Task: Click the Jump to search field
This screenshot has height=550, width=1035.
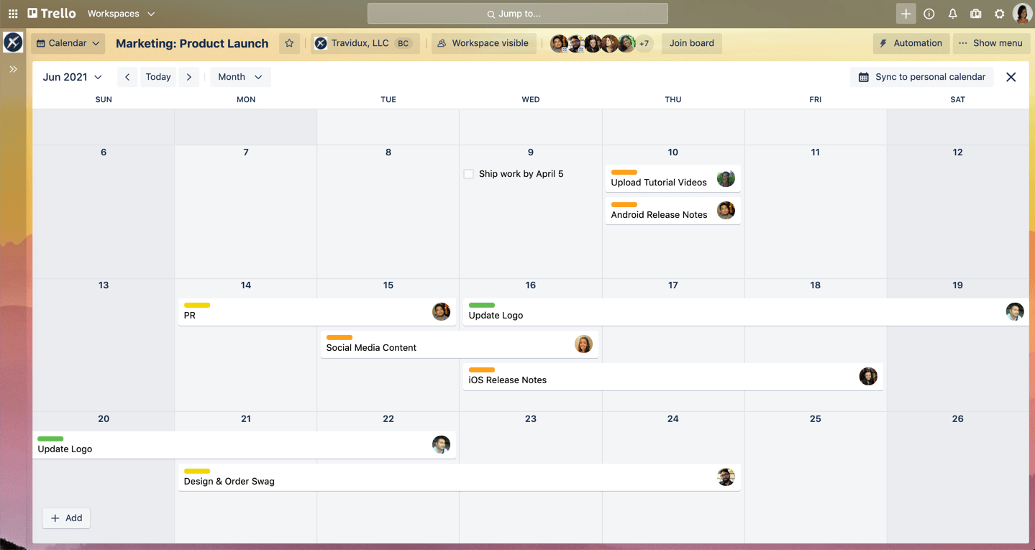Action: pyautogui.click(x=517, y=14)
